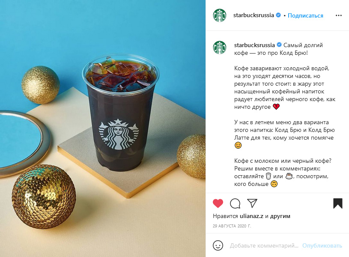Click the verified badge in the header
The height and width of the screenshot is (257, 349).
point(278,15)
